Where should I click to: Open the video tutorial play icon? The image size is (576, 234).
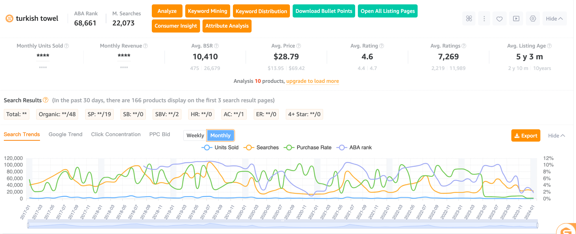point(516,19)
